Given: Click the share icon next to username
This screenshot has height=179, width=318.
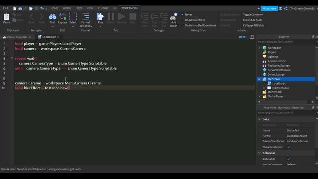Looking at the screenshot, I should pos(286,8).
